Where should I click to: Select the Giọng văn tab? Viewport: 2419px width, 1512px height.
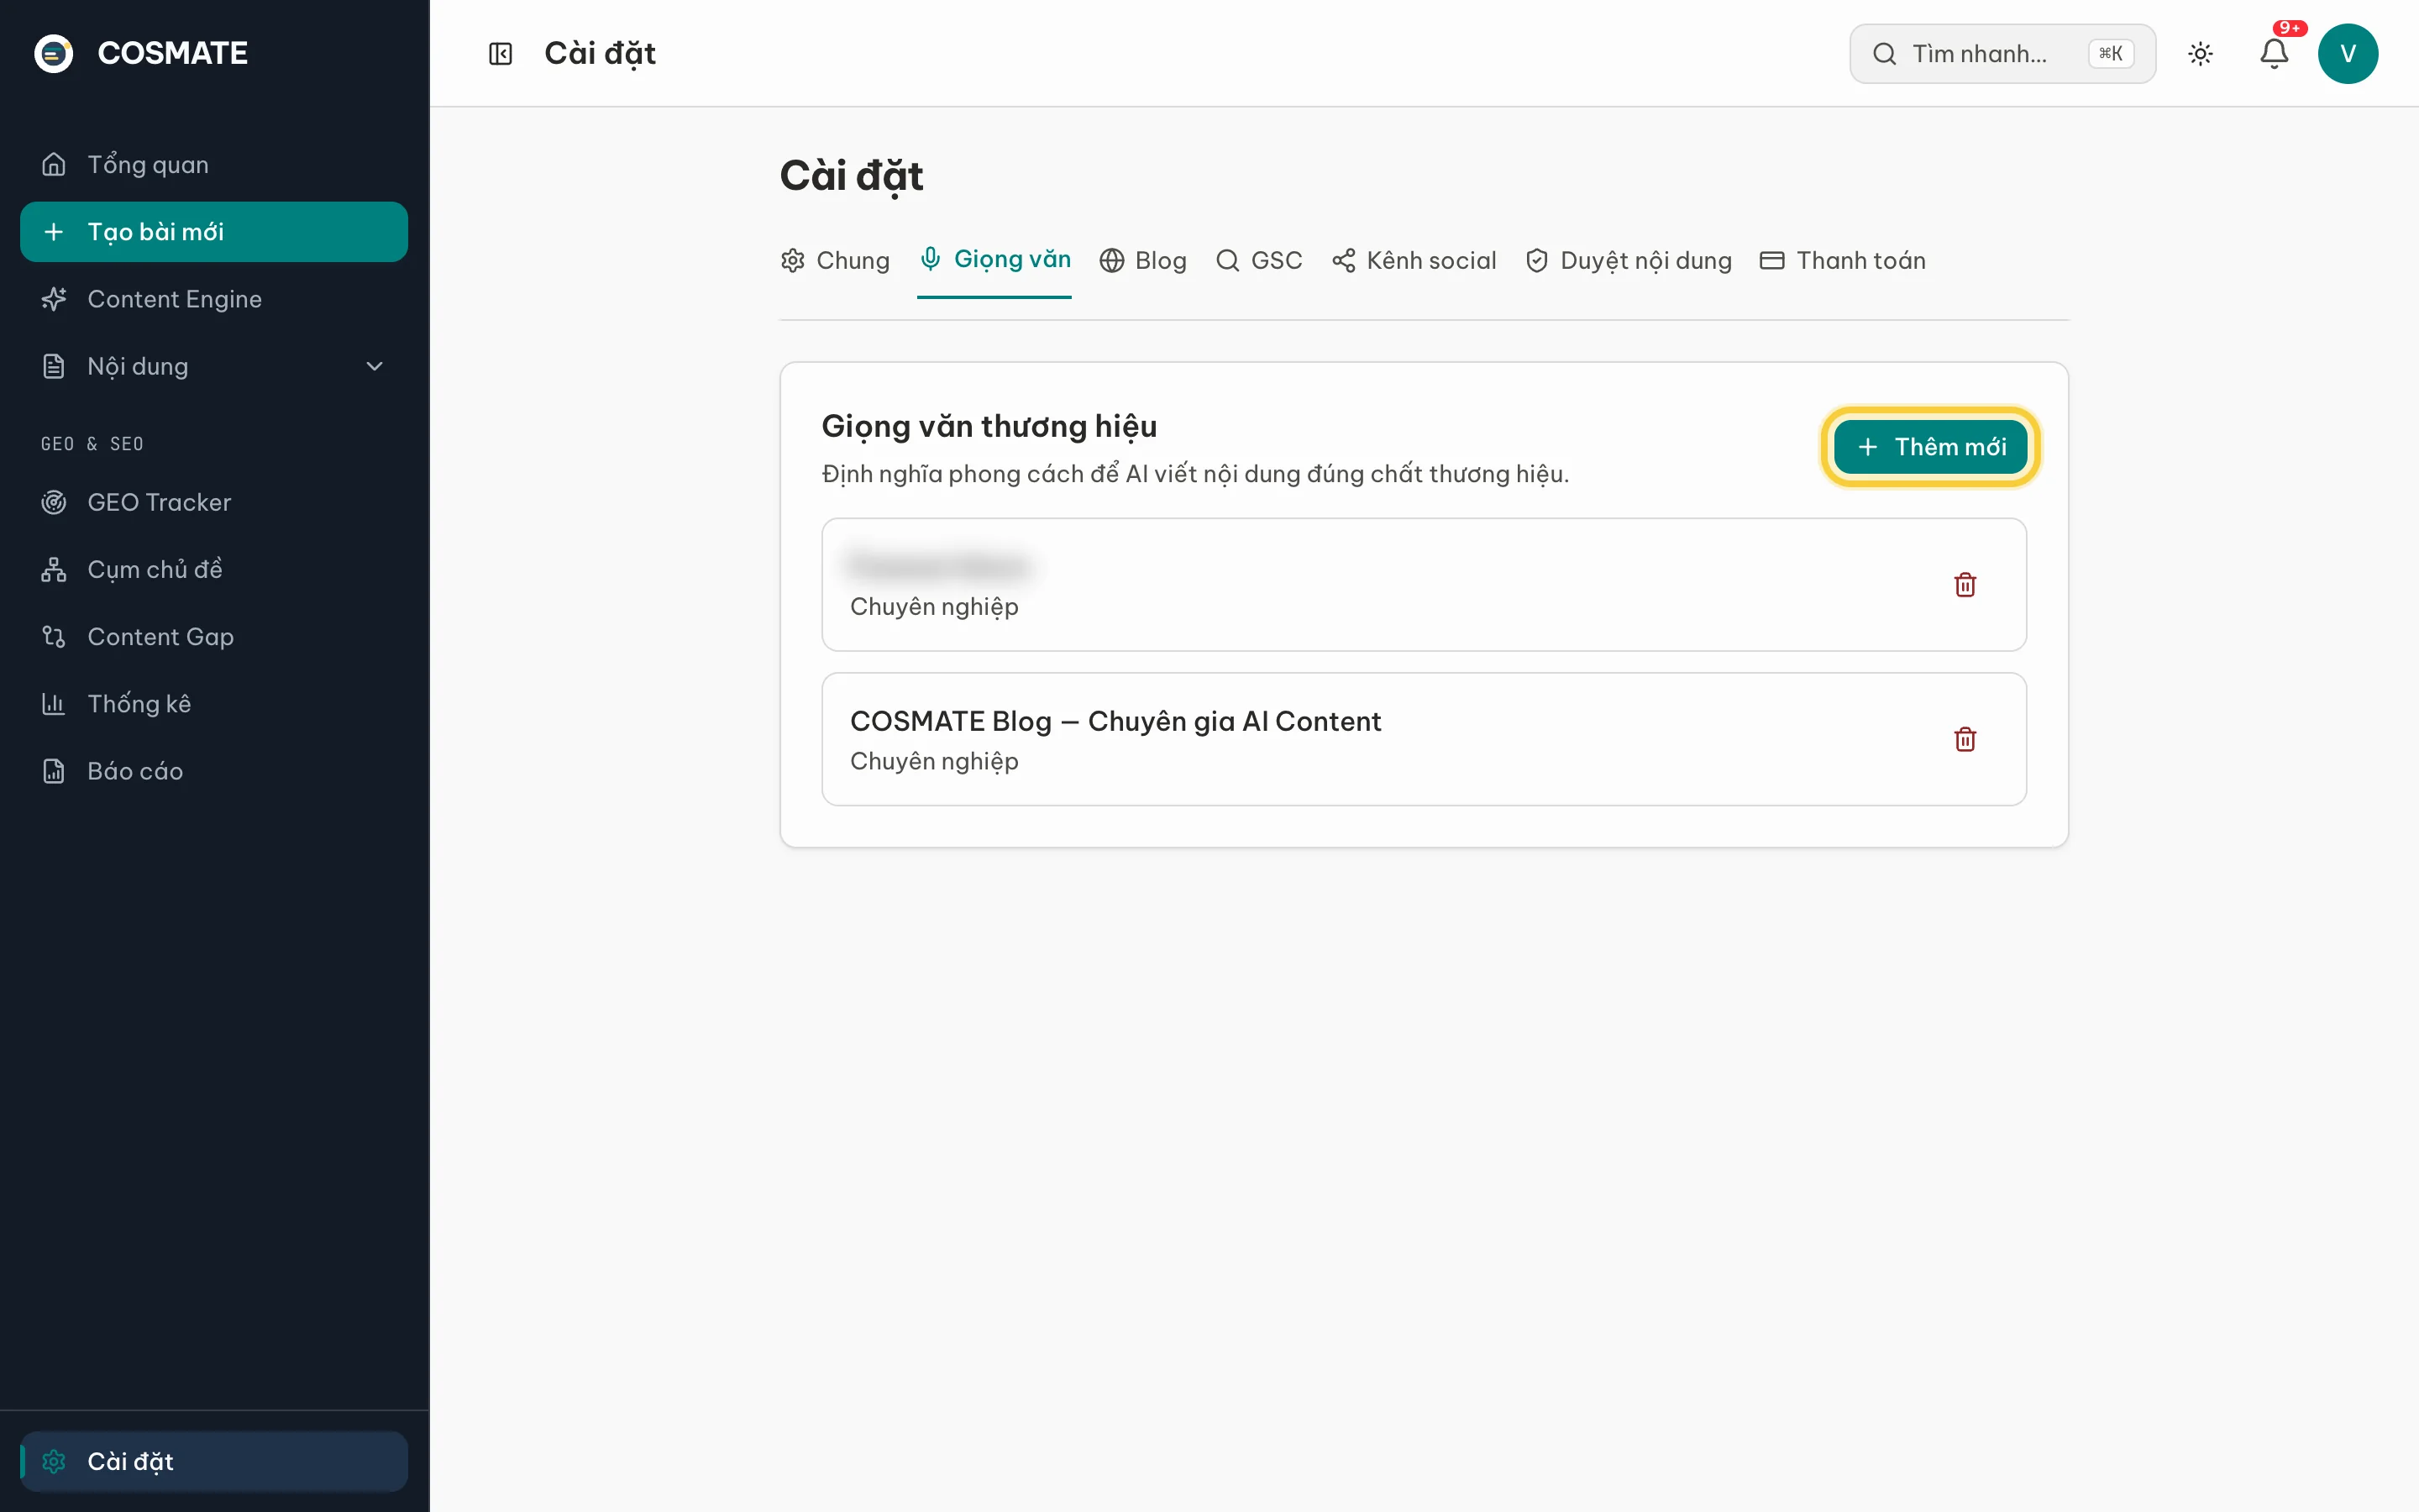click(994, 260)
